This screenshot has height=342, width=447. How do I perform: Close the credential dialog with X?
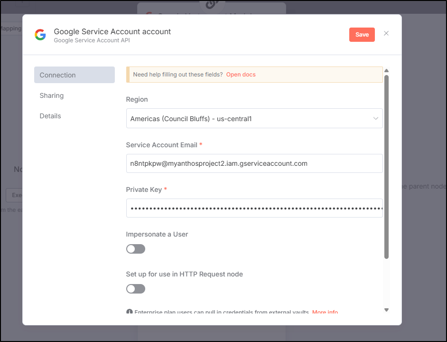(x=386, y=33)
